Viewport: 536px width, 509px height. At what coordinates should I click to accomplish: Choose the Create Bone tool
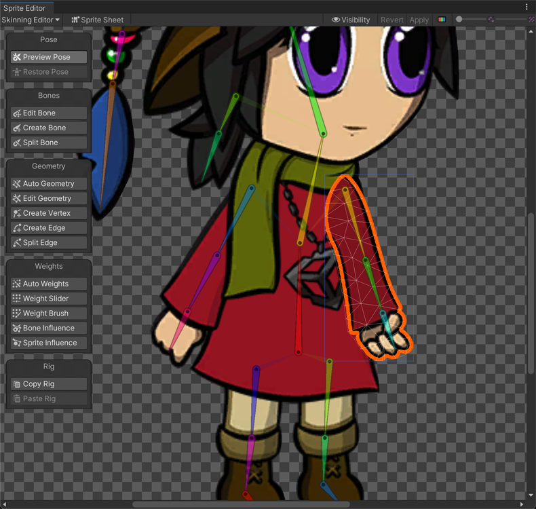tap(49, 128)
